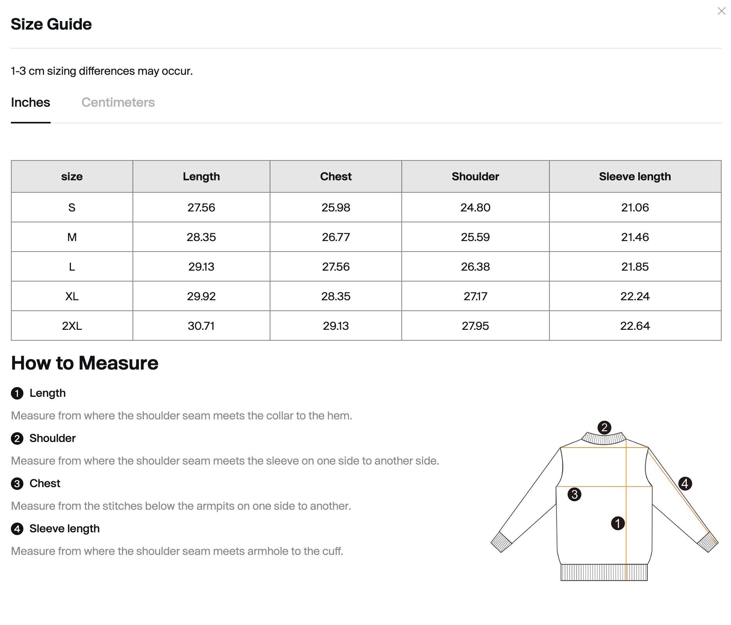The height and width of the screenshot is (625, 731).
Task: Select the S size row label
Action: (72, 208)
